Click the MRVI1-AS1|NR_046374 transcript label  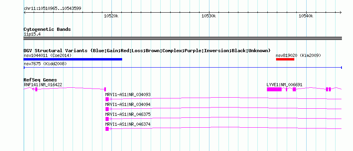click(128, 124)
